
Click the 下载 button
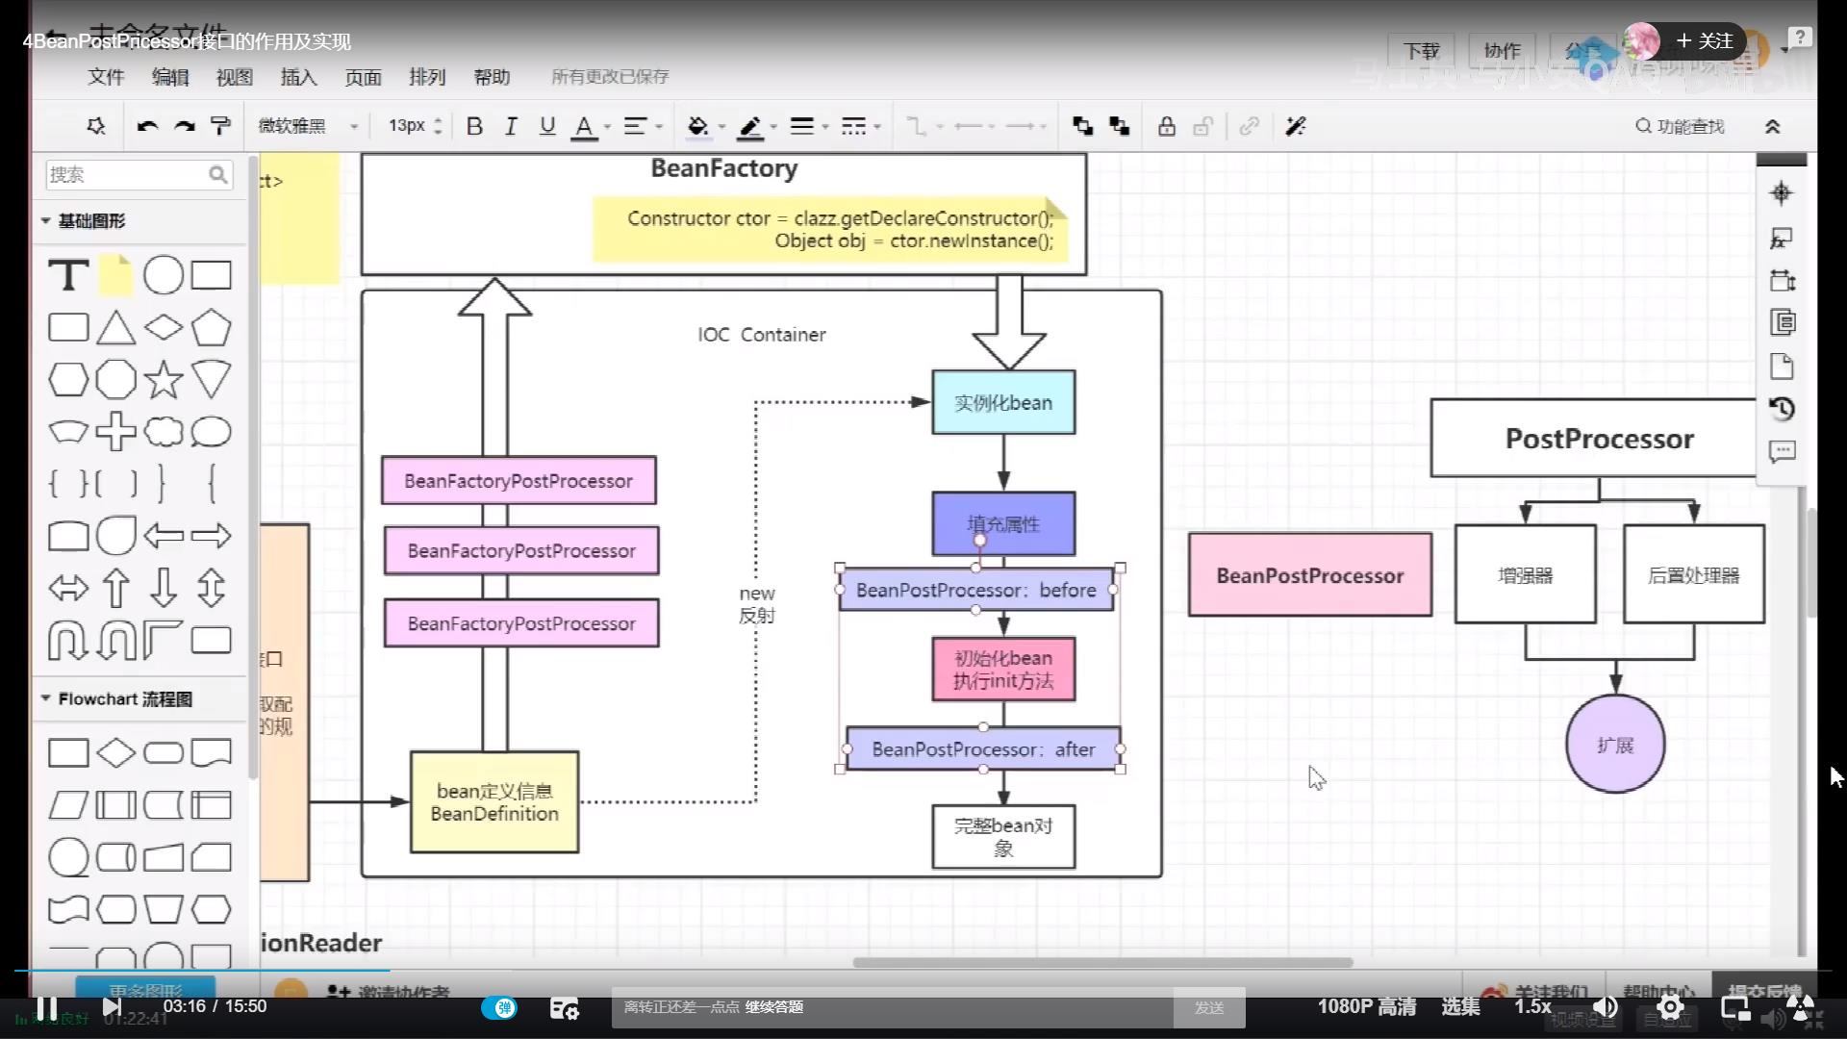[1421, 50]
